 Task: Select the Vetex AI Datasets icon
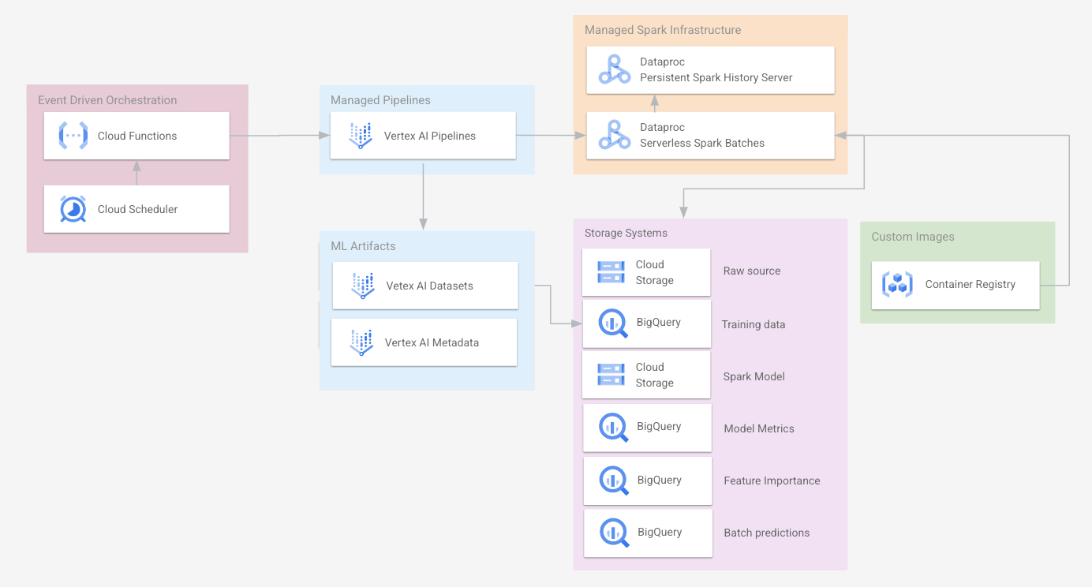(363, 286)
